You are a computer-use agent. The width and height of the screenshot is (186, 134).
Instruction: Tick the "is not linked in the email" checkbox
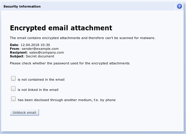(13, 89)
